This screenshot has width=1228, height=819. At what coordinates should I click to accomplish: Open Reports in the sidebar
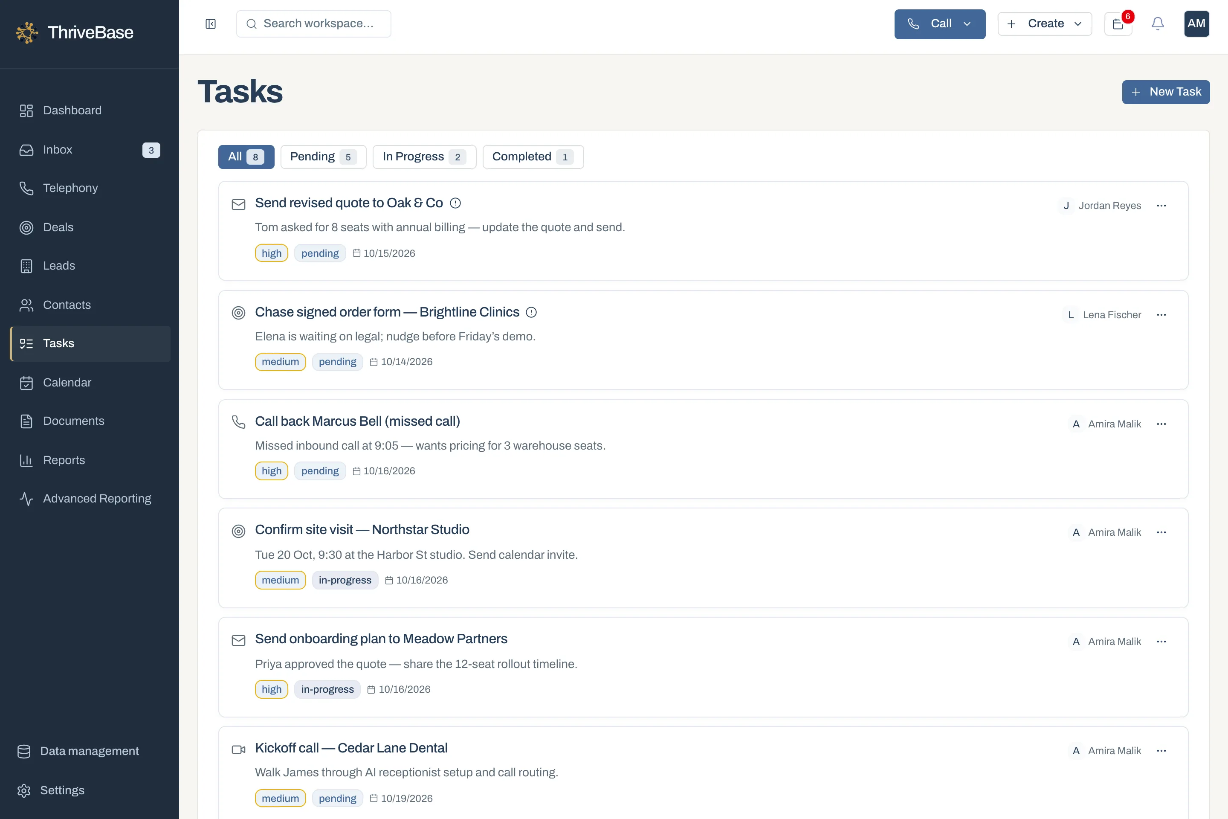pos(90,460)
